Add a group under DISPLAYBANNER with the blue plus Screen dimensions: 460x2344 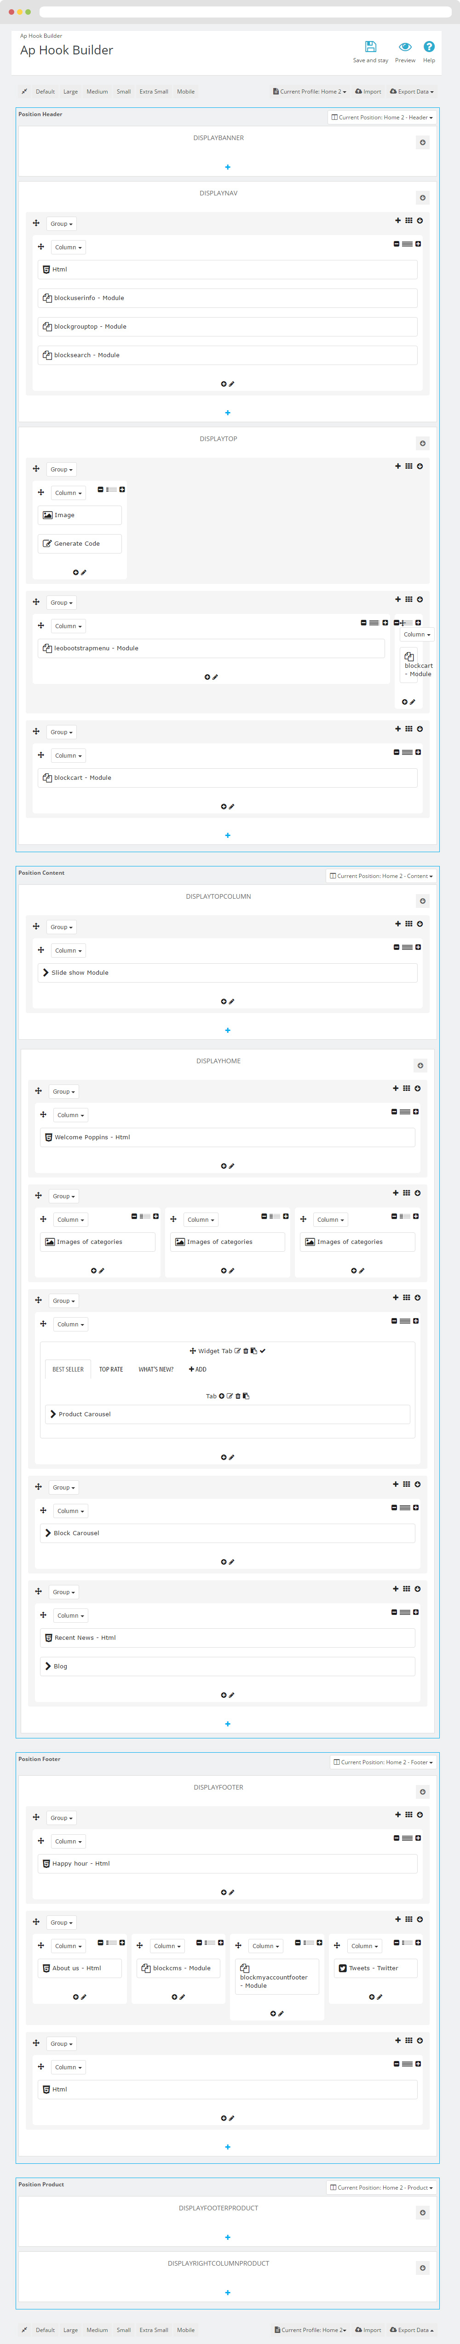point(227,166)
